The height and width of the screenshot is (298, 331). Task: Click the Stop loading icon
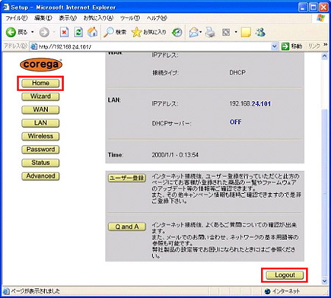point(64,32)
